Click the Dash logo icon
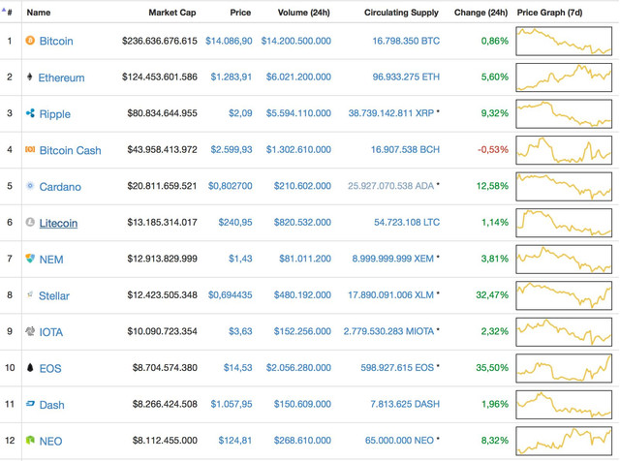The height and width of the screenshot is (461, 620). 30,404
